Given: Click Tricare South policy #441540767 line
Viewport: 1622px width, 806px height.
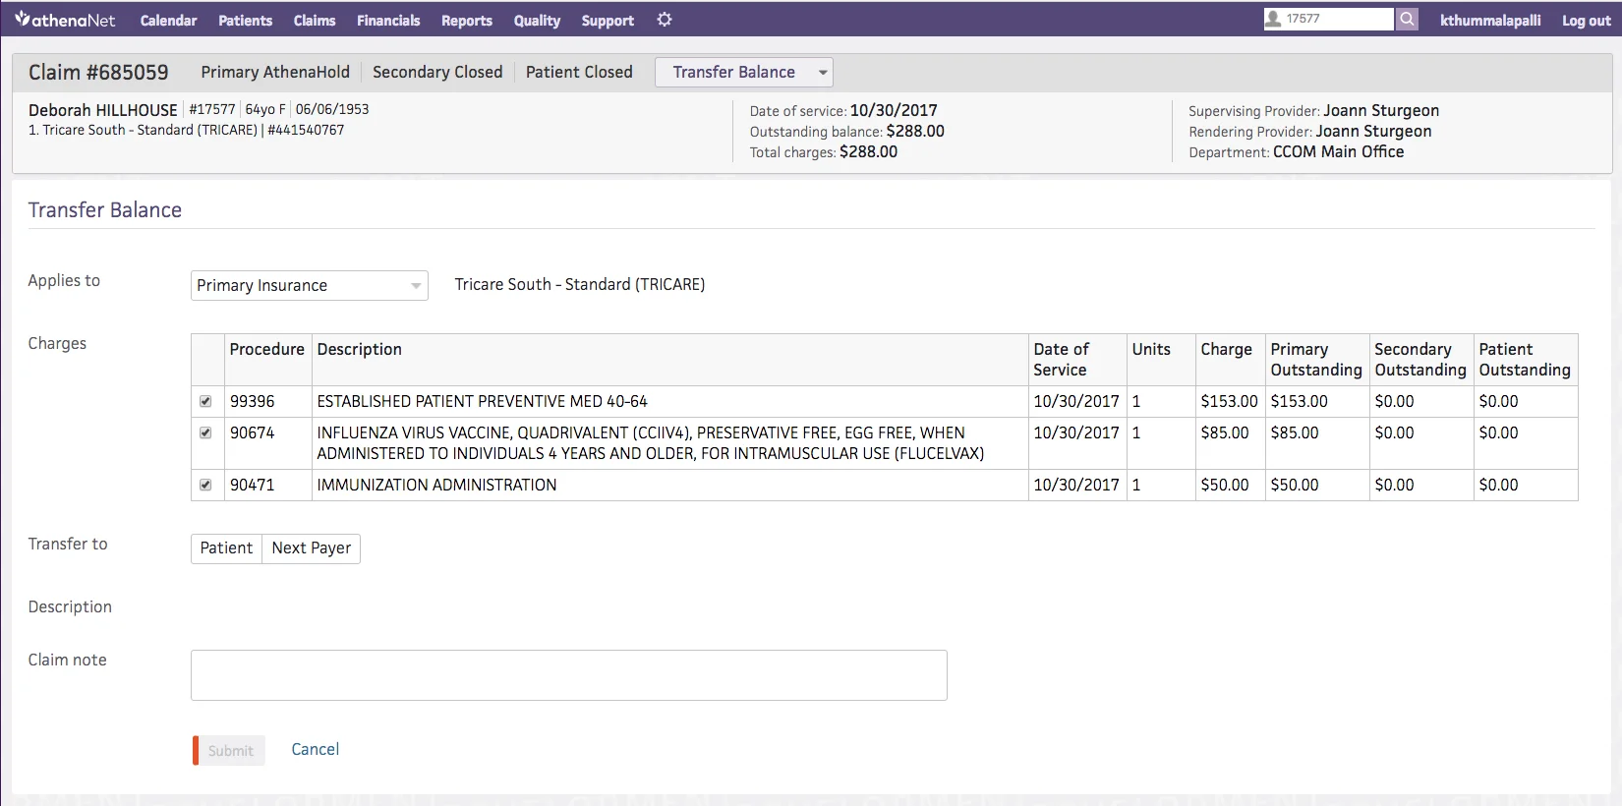Looking at the screenshot, I should (x=187, y=130).
